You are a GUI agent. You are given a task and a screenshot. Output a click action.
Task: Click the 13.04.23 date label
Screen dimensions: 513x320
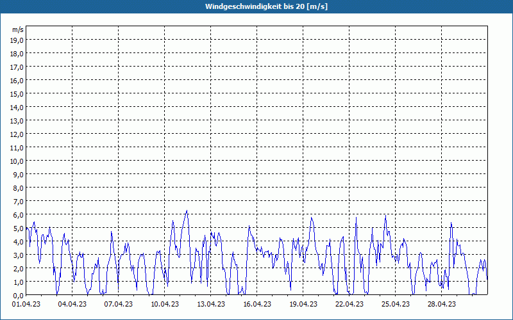(x=211, y=305)
